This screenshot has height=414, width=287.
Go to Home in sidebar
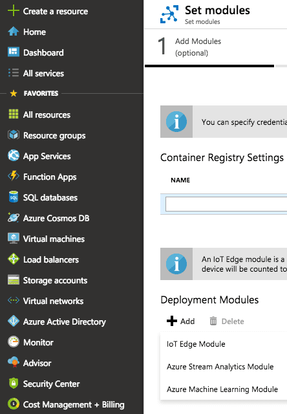pyautogui.click(x=34, y=32)
